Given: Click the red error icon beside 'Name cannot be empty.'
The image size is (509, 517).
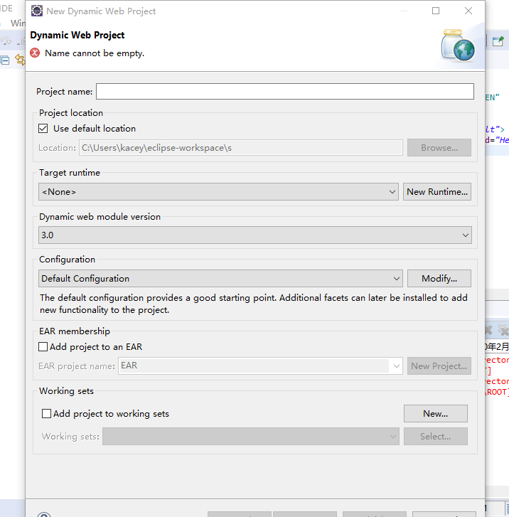Looking at the screenshot, I should pyautogui.click(x=35, y=53).
